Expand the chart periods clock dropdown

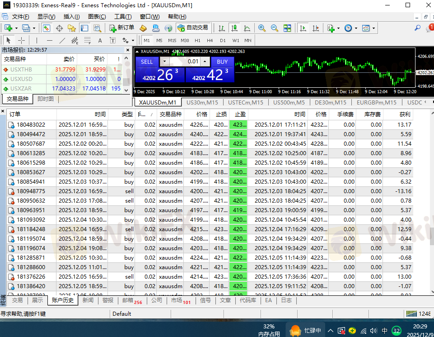point(356,28)
